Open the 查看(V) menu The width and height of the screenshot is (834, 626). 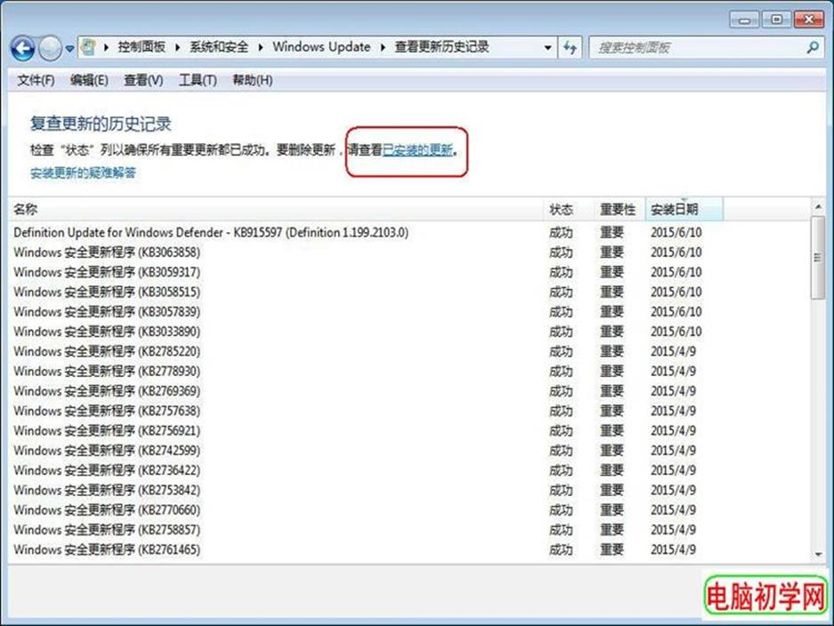(x=143, y=80)
